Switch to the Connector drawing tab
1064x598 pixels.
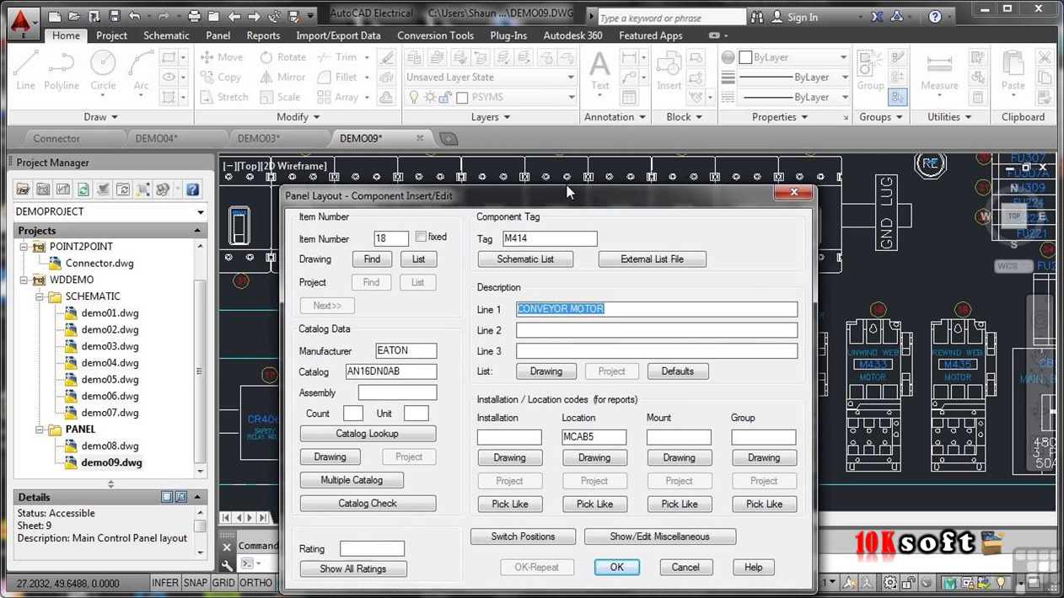click(56, 138)
